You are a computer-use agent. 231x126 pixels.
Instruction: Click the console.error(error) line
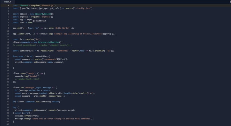[x=27, y=116]
